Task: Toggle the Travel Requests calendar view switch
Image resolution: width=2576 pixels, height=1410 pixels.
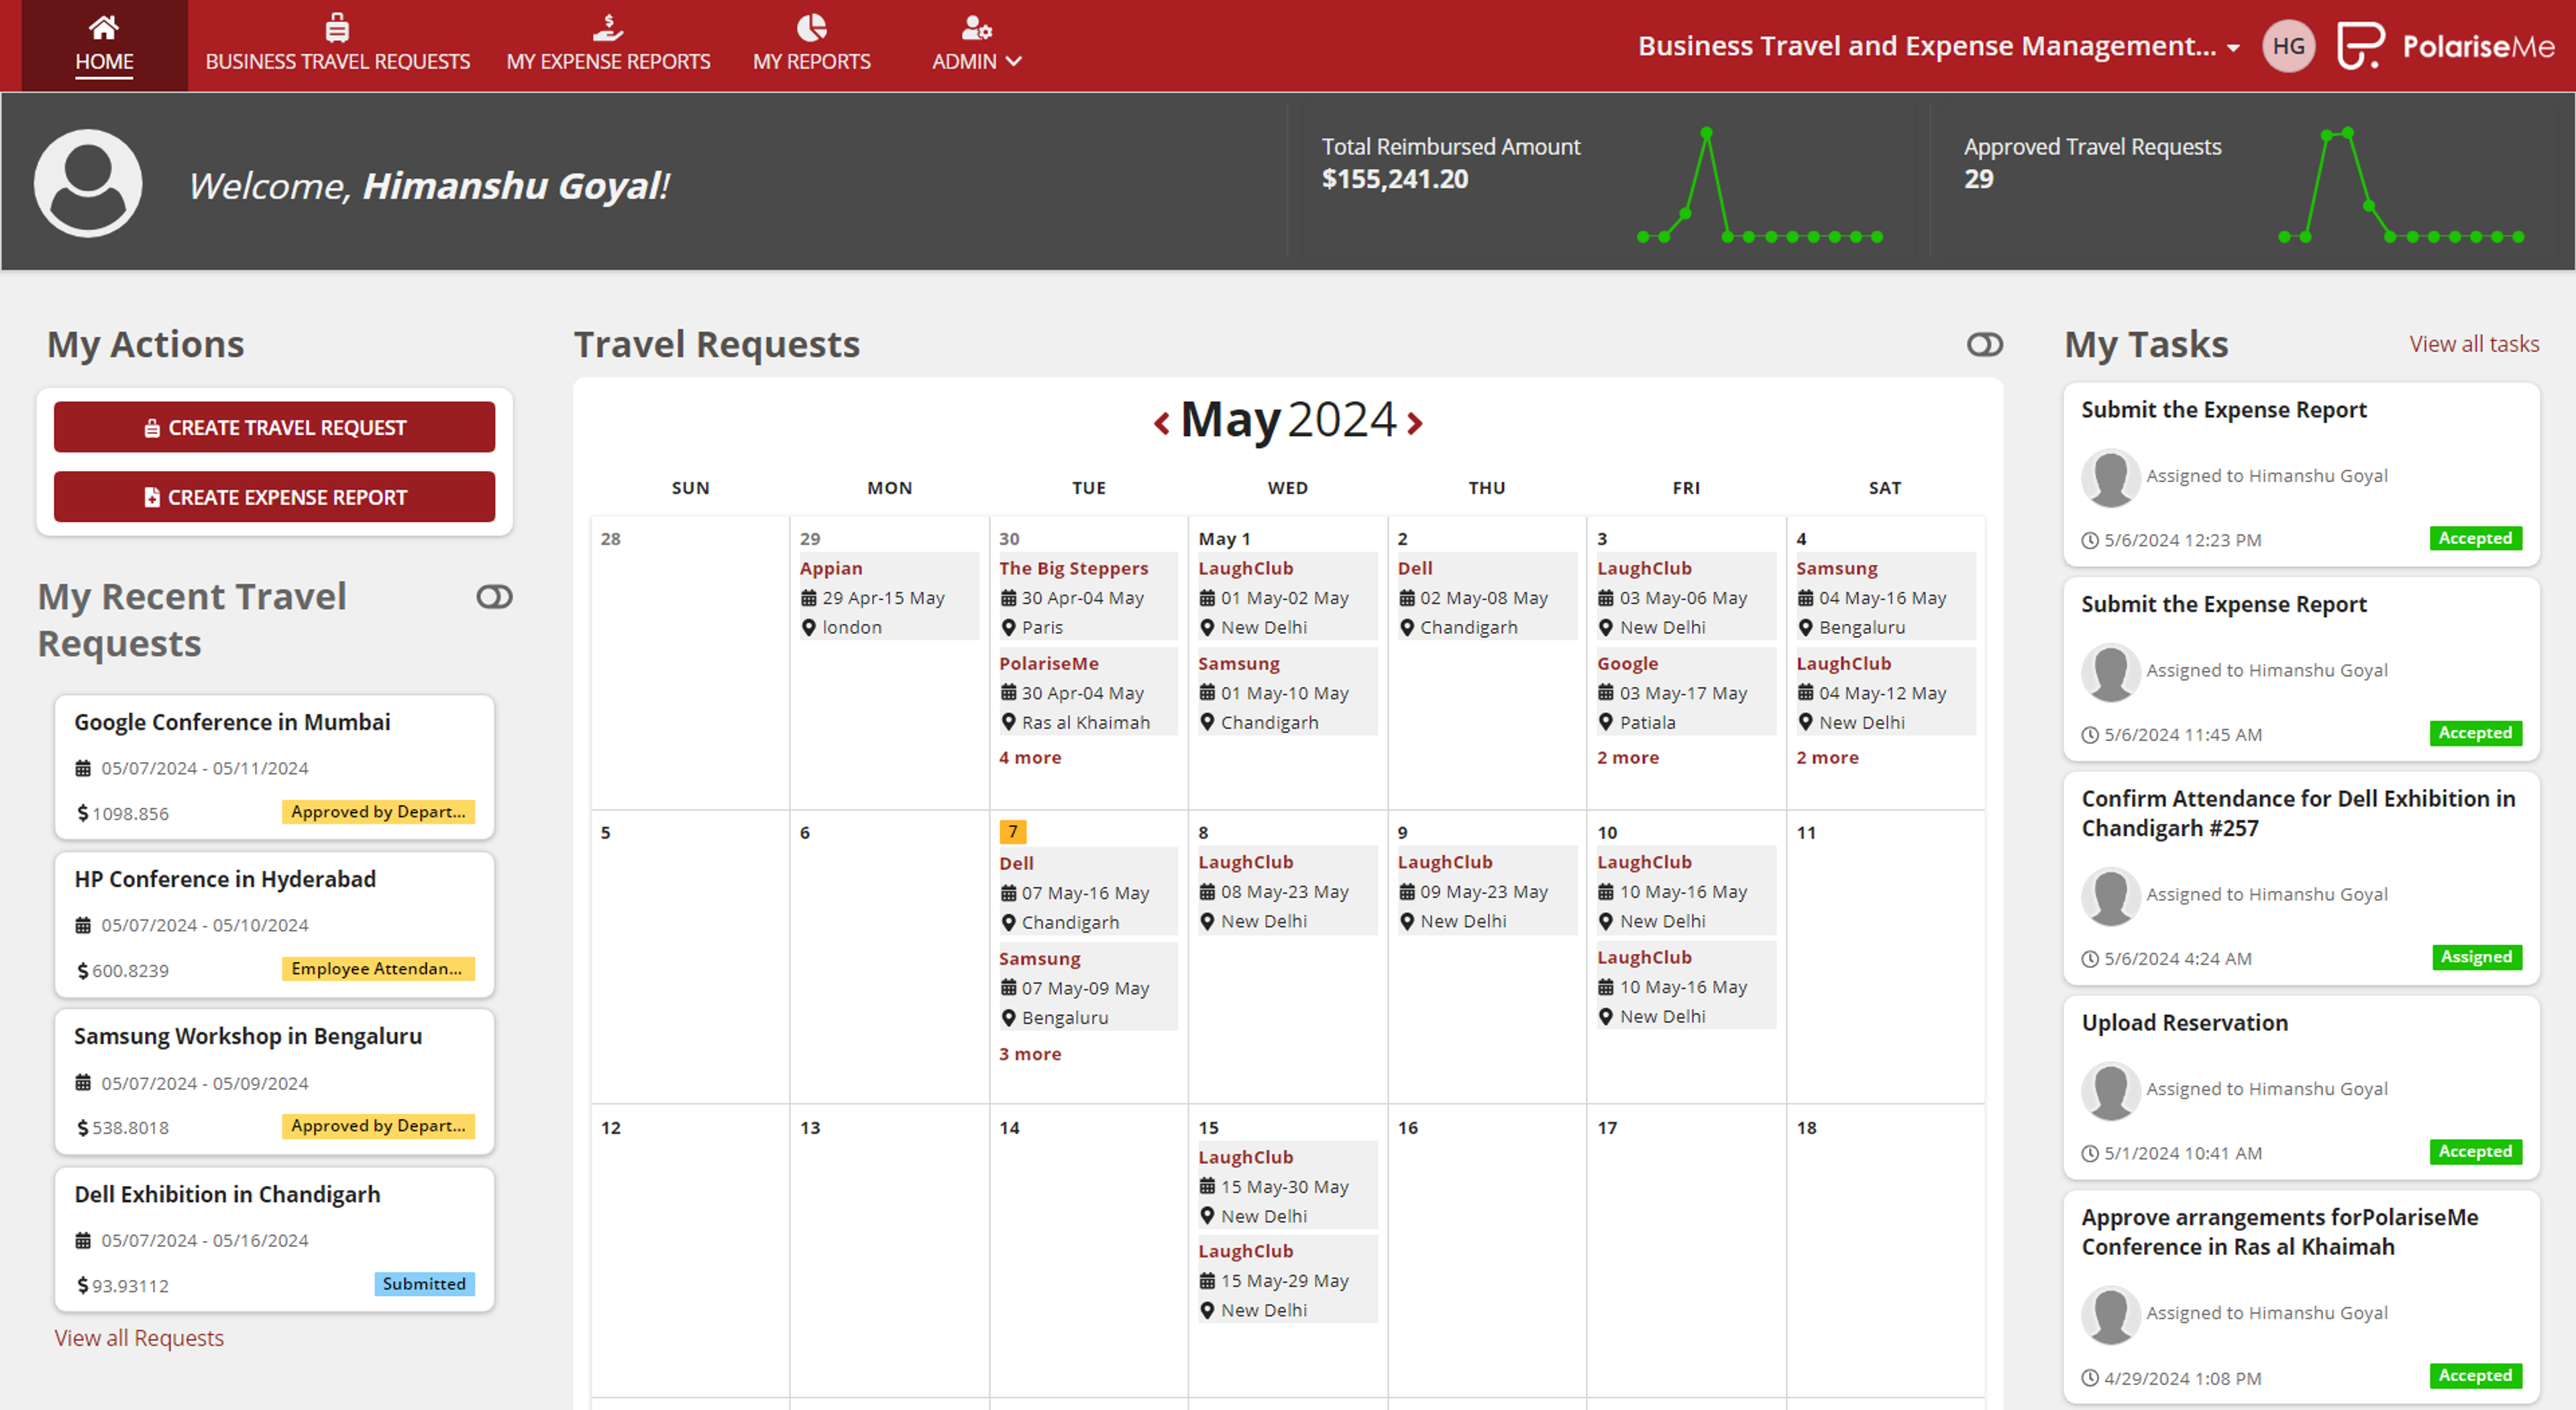Action: click(1984, 345)
